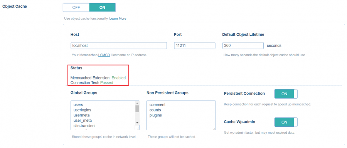This screenshot has height=148, width=347.
Task: Click the 'plugins' line in Non Persistent Groups
Action: (x=156, y=115)
